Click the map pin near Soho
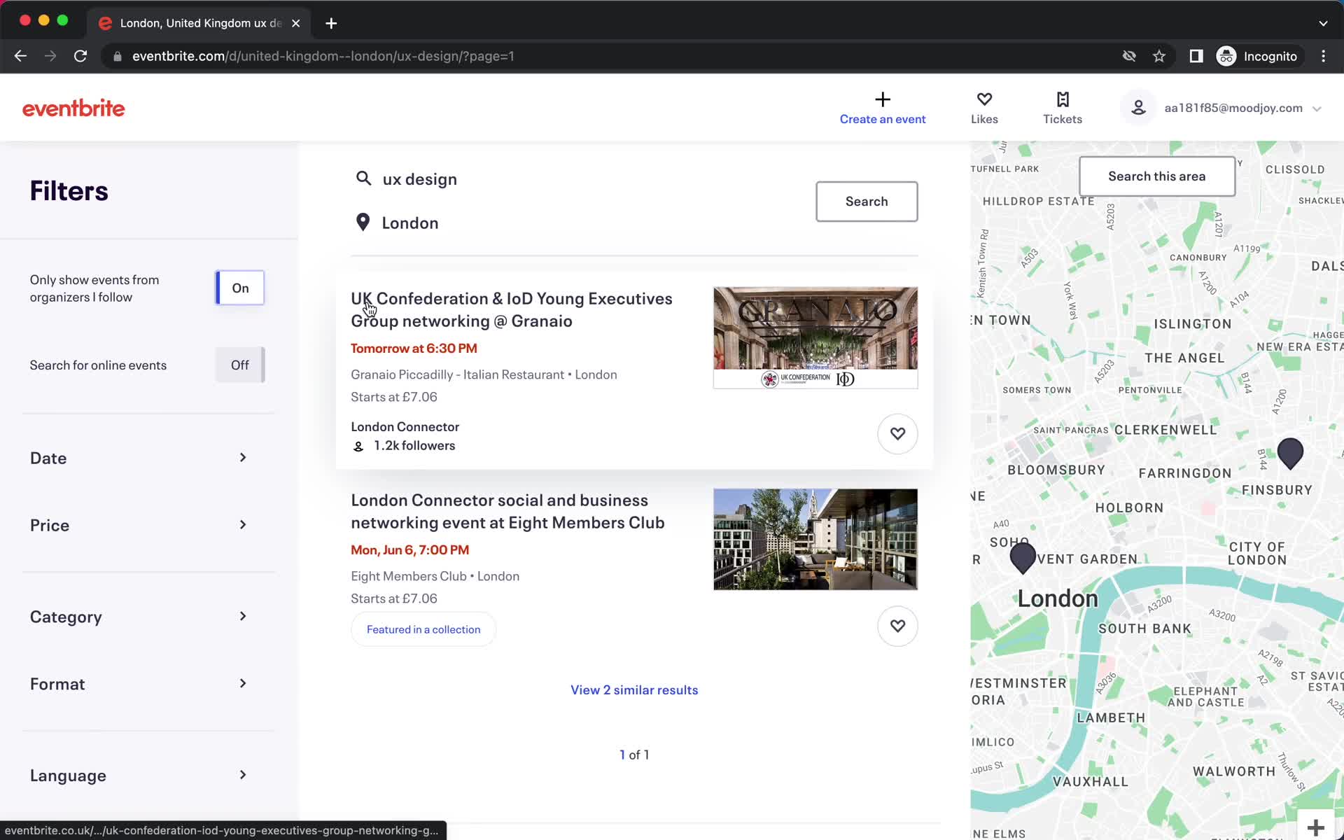Image resolution: width=1344 pixels, height=840 pixels. click(1023, 558)
